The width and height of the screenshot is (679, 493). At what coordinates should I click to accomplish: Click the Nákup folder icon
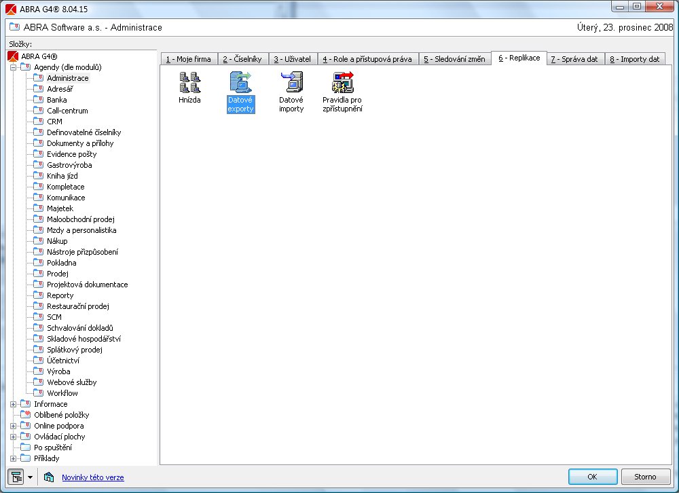39,241
